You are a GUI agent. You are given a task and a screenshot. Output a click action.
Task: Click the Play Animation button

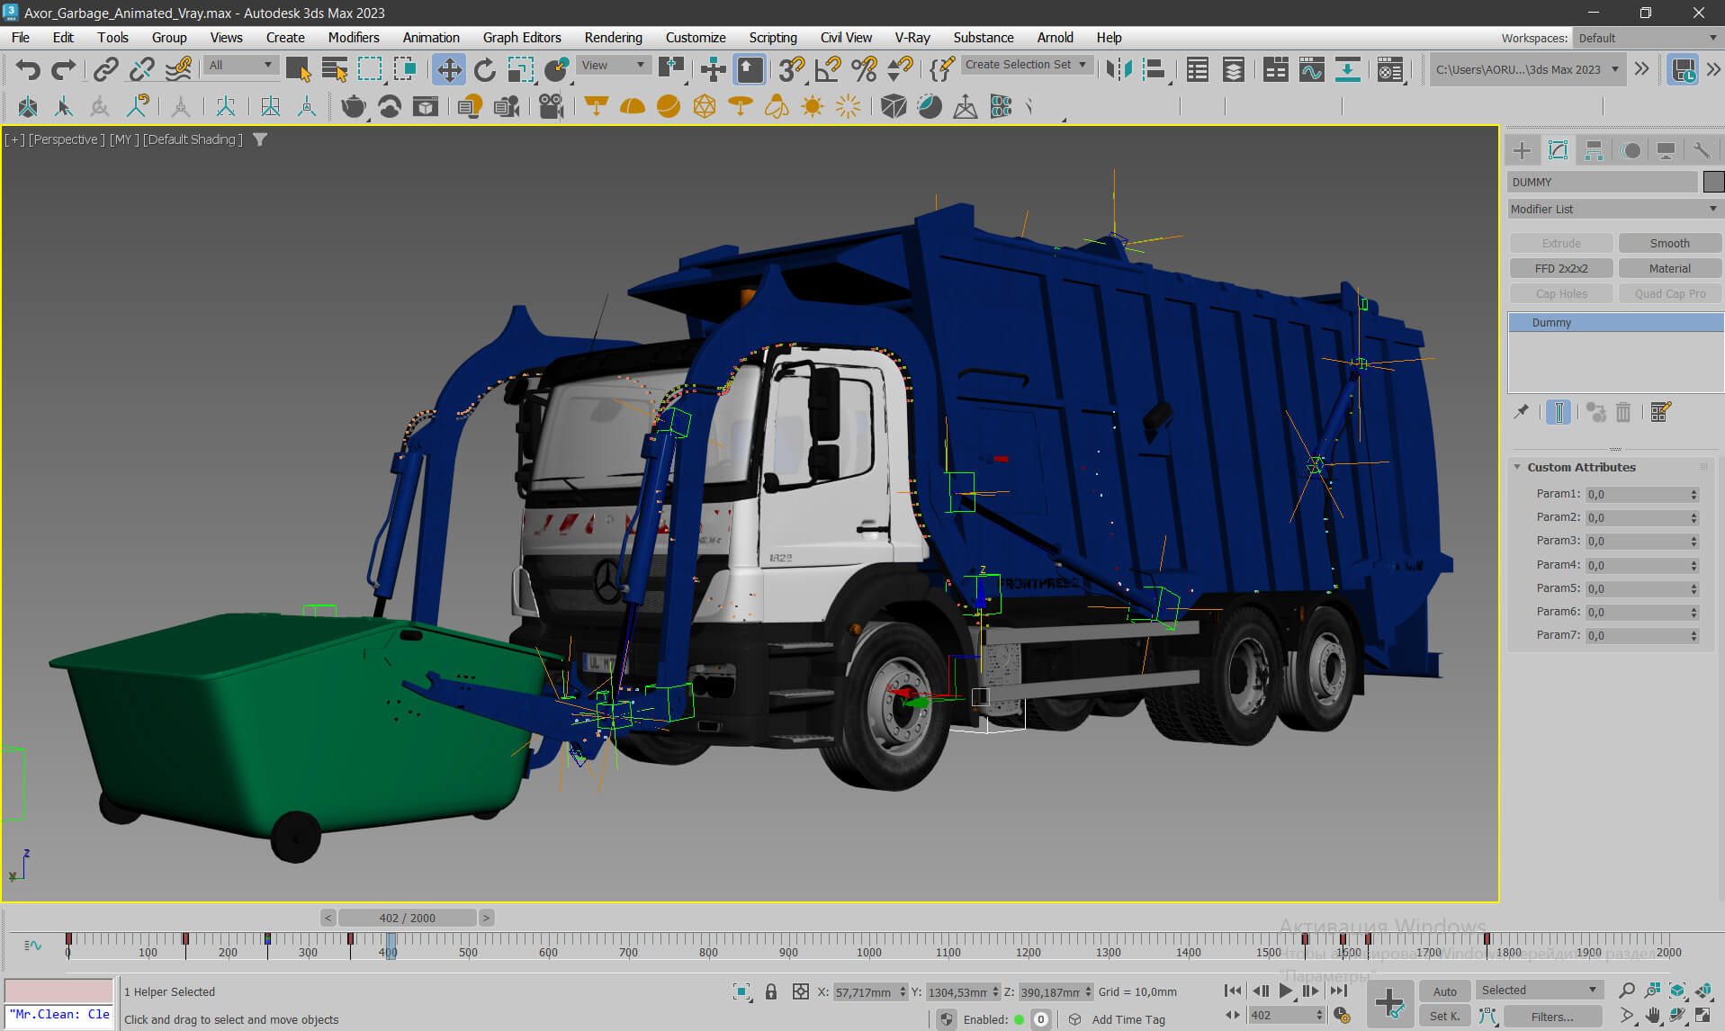pos(1286,991)
